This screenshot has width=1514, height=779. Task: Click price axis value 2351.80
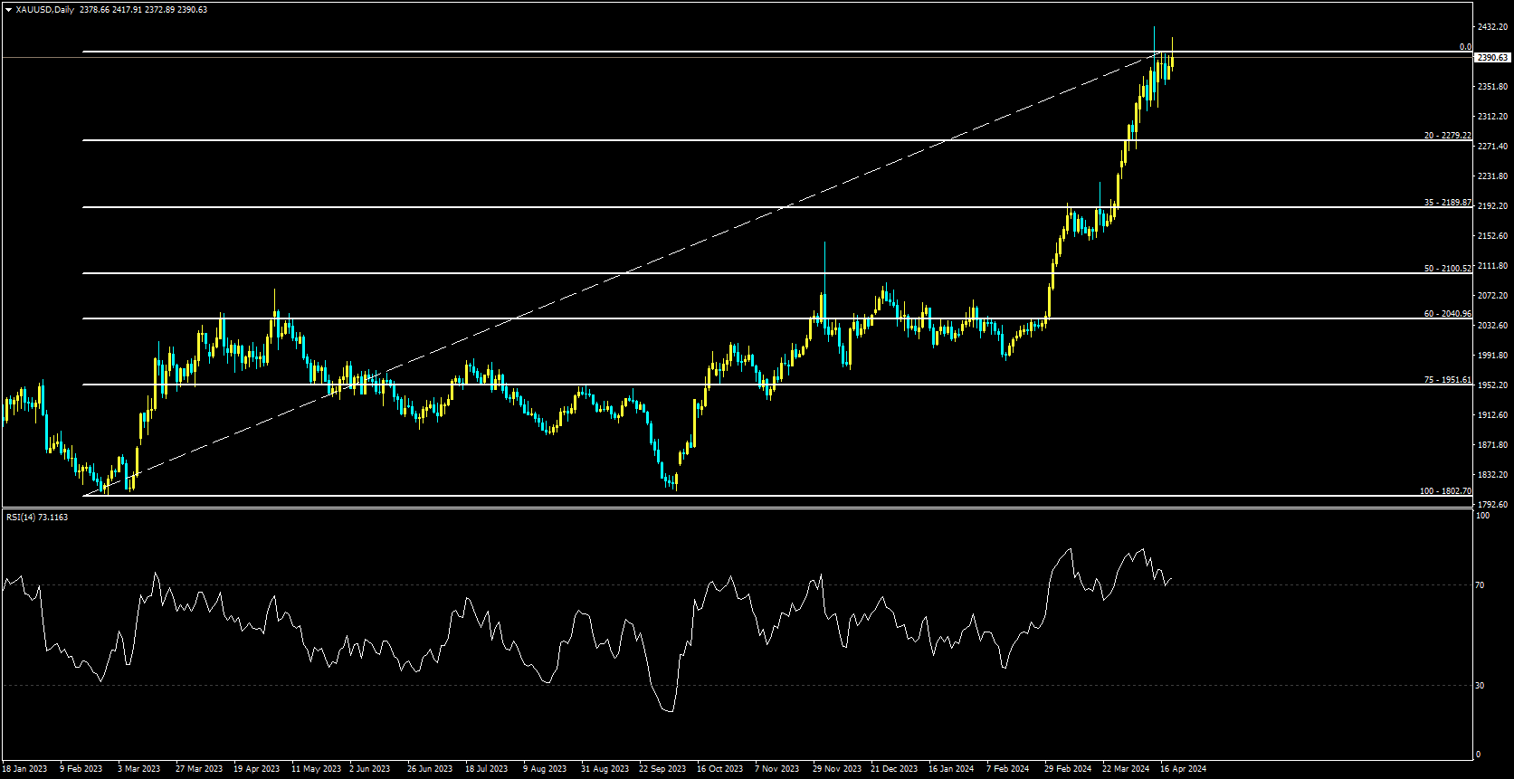click(1492, 87)
